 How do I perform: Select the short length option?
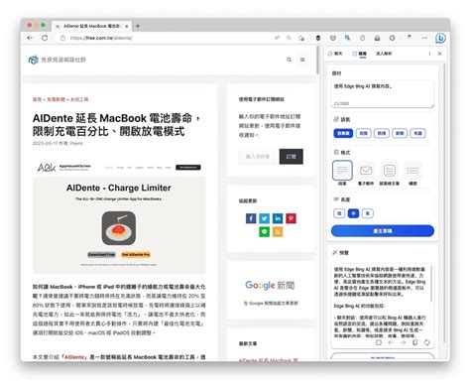click(339, 213)
